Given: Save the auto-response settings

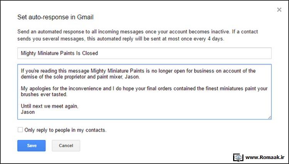Looking at the screenshot, I should click(32, 146).
